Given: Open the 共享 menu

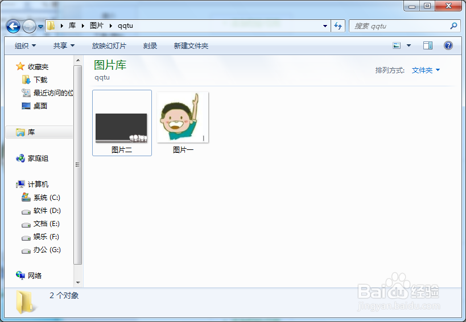Looking at the screenshot, I should [x=64, y=45].
